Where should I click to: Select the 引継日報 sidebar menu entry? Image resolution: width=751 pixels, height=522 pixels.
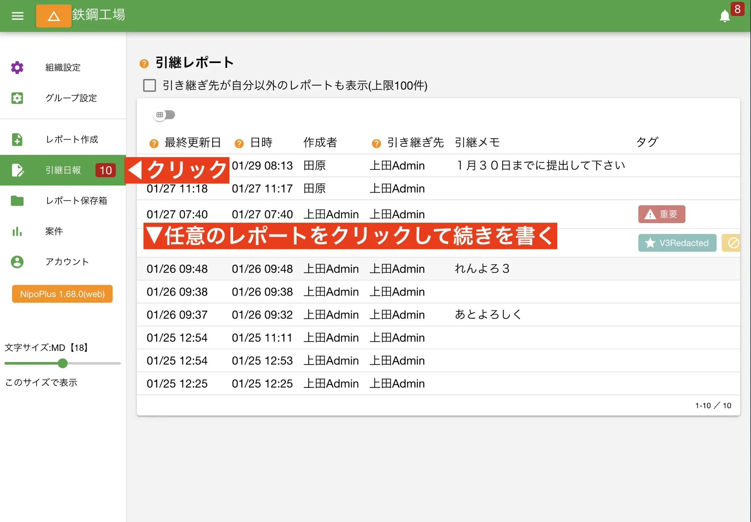(x=62, y=170)
